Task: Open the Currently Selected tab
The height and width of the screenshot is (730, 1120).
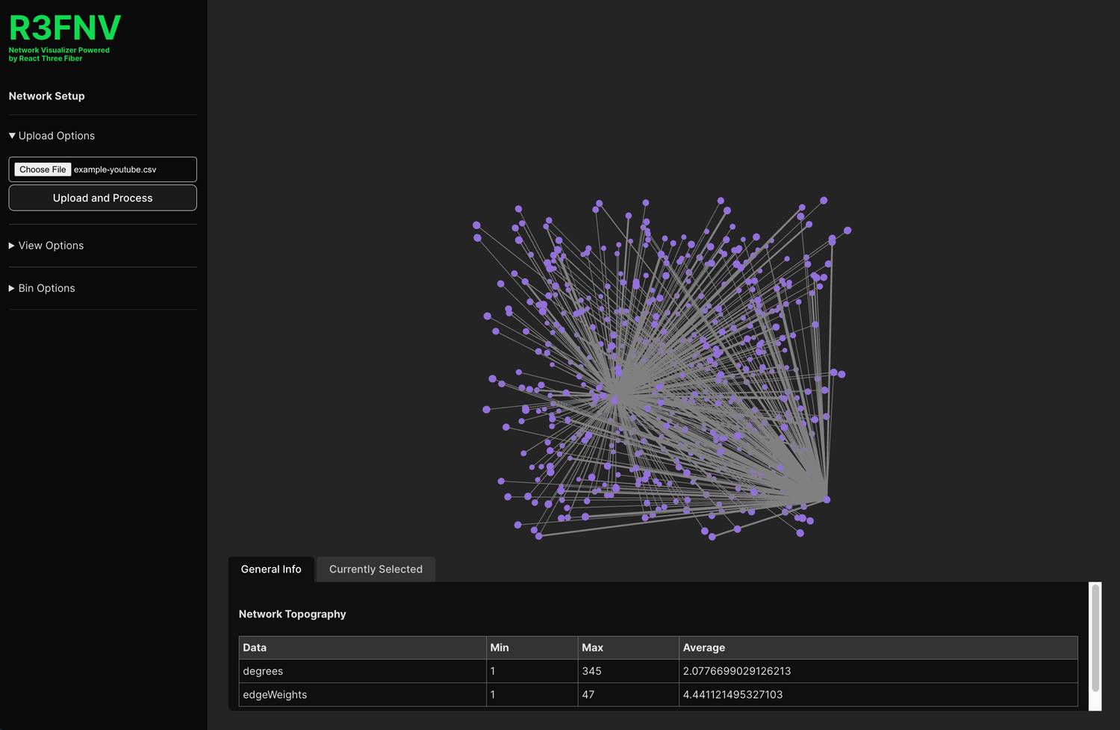Action: 376,569
